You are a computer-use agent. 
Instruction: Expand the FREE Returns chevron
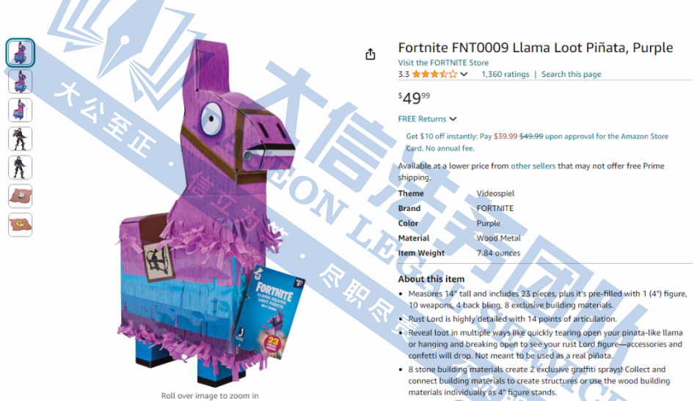453,119
